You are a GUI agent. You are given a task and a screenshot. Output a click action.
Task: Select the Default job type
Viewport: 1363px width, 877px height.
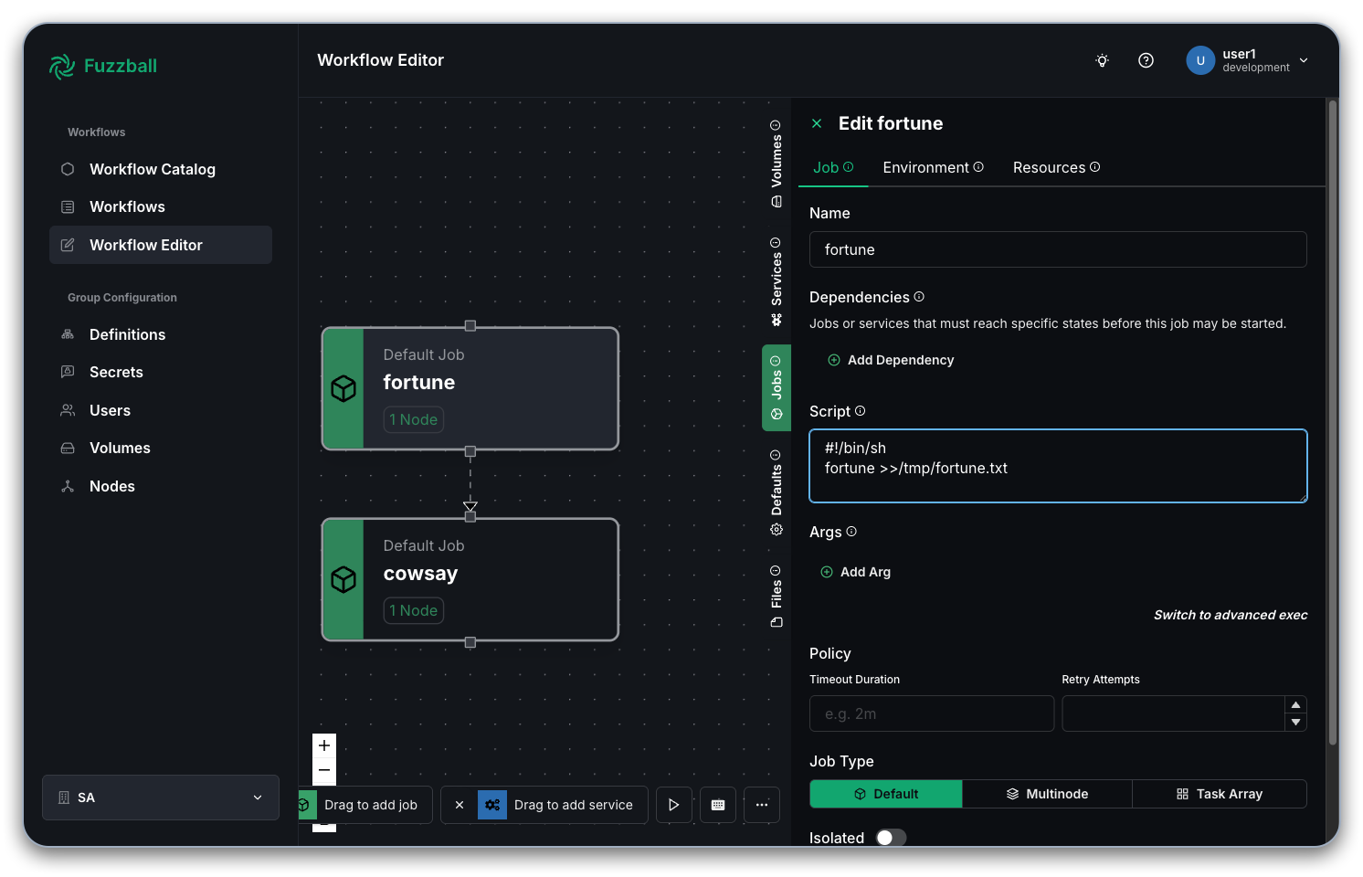pos(886,794)
